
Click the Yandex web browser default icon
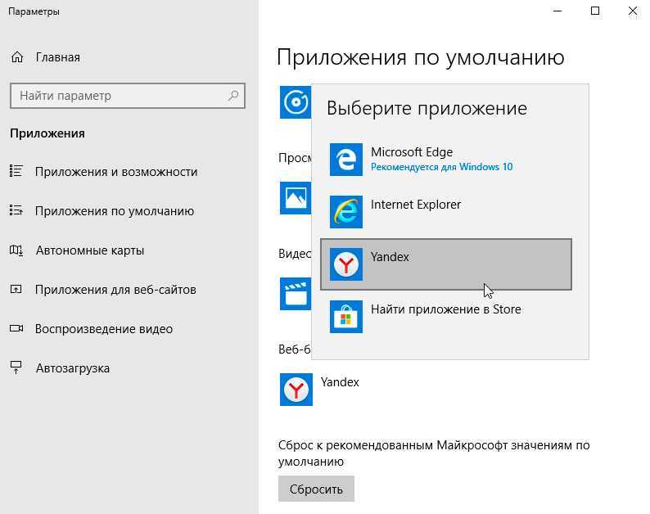[x=296, y=390]
